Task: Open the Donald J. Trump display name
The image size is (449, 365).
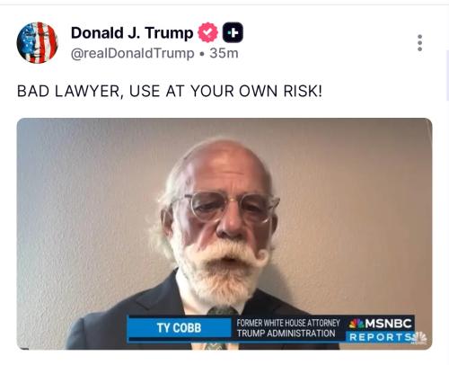Action: click(132, 32)
